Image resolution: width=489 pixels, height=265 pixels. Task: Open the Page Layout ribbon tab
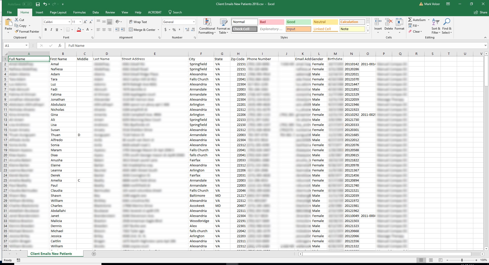pyautogui.click(x=58, y=12)
